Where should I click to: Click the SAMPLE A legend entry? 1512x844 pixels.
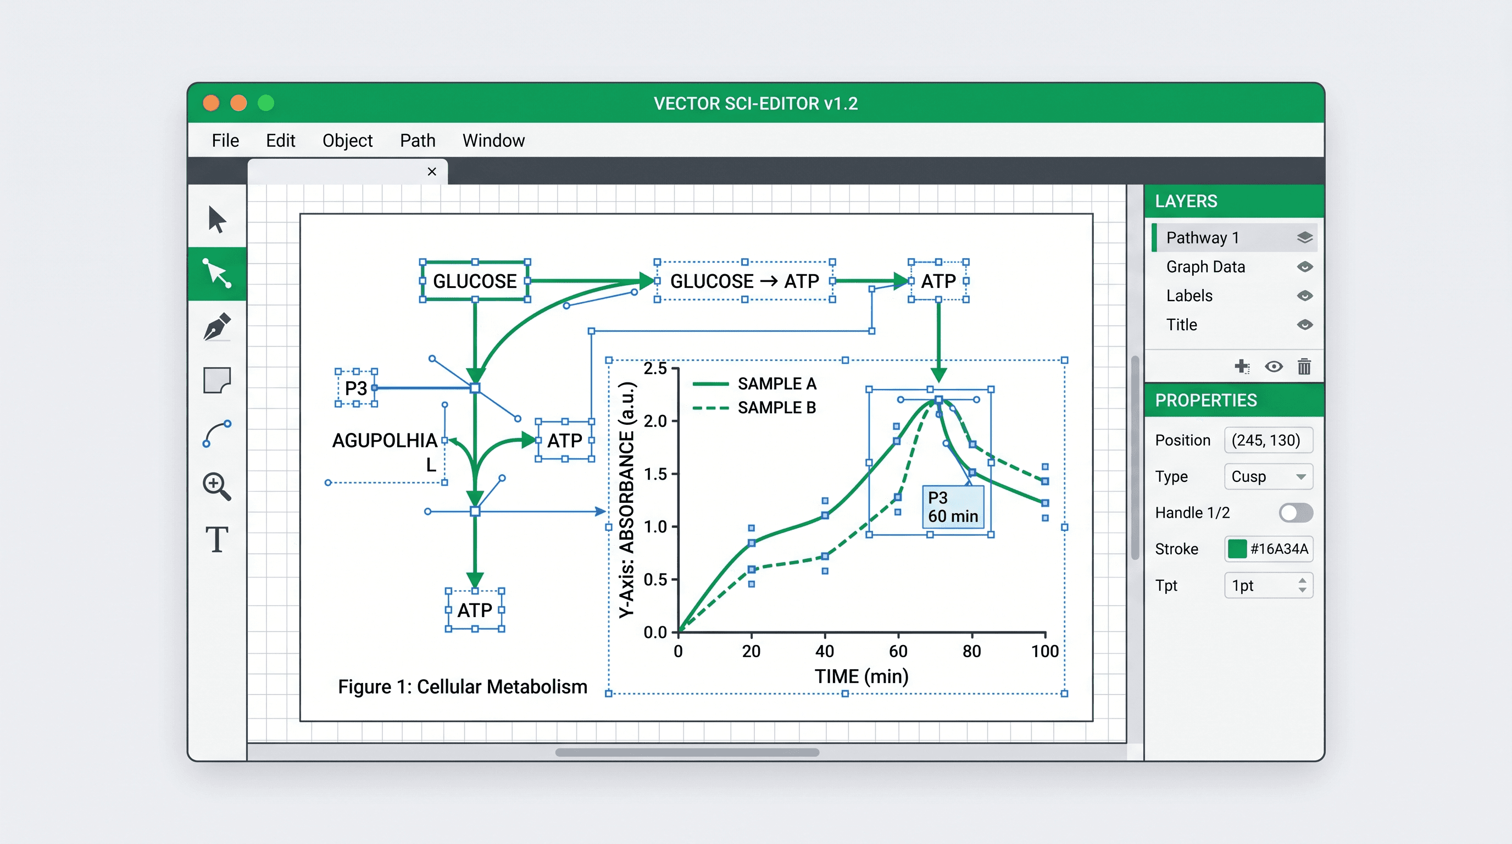coord(755,384)
